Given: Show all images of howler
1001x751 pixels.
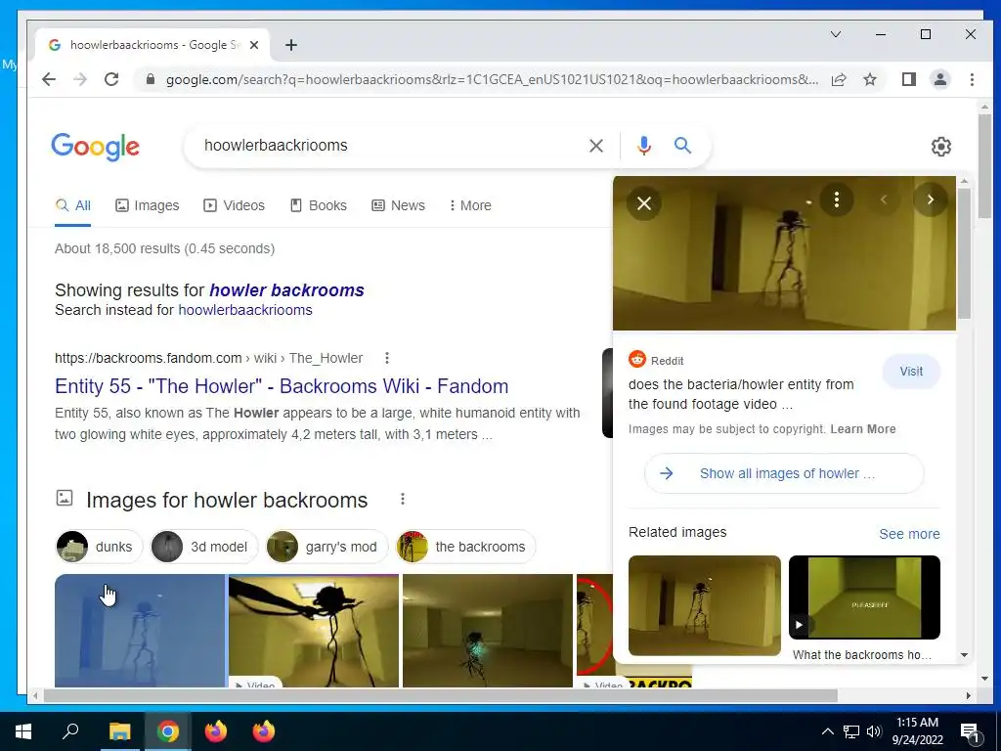Looking at the screenshot, I should pyautogui.click(x=784, y=473).
